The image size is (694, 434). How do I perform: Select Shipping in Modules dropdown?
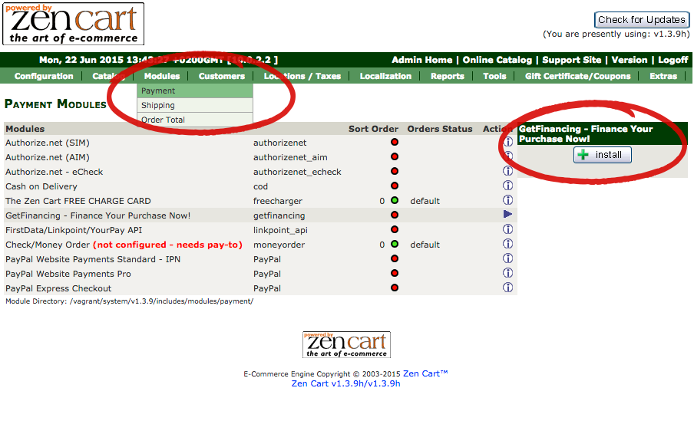pyautogui.click(x=195, y=105)
